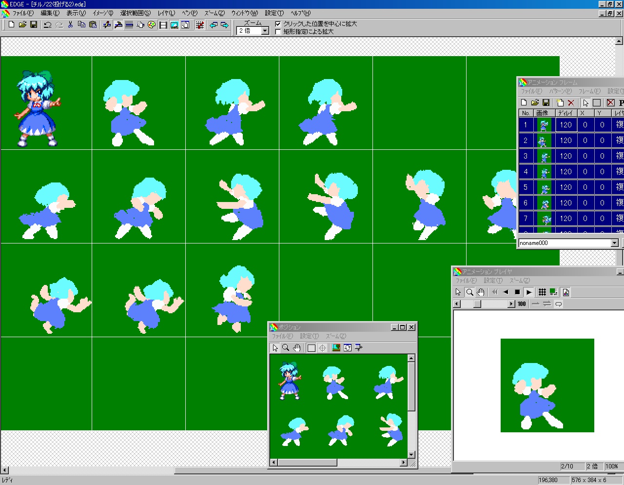Delete frame with red X in Animation Frame toolbar
Screen dimensions: 624x485
[571, 102]
